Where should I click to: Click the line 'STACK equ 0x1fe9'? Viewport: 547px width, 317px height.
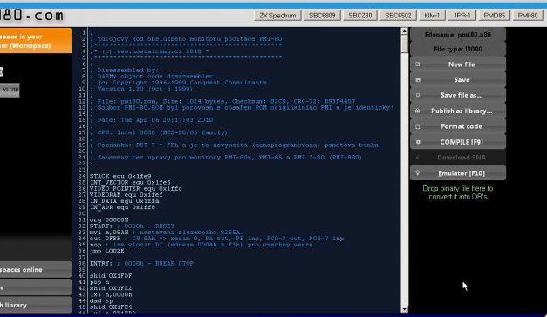[x=120, y=176]
